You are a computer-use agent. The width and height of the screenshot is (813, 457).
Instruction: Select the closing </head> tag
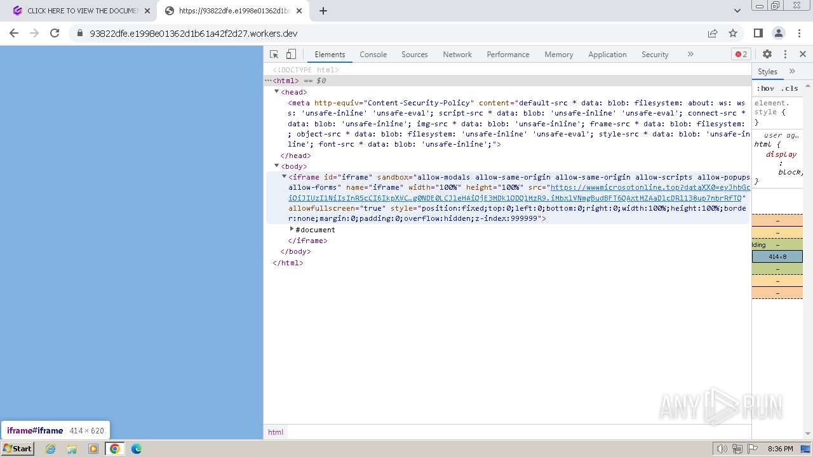point(295,156)
